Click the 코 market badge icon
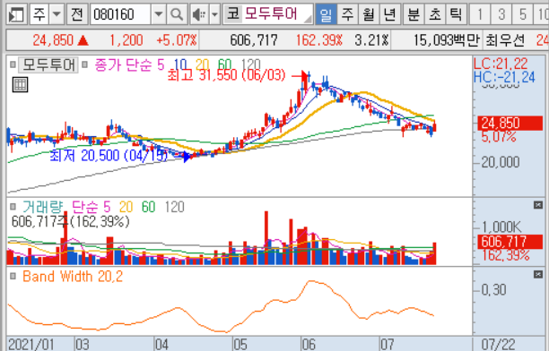The width and height of the screenshot is (549, 351). (233, 14)
